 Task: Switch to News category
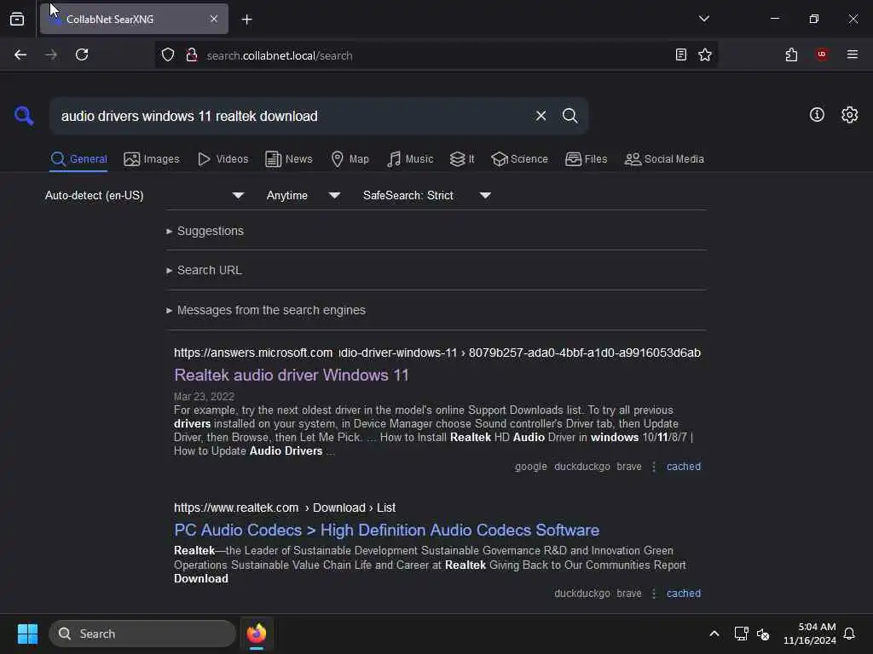click(289, 159)
